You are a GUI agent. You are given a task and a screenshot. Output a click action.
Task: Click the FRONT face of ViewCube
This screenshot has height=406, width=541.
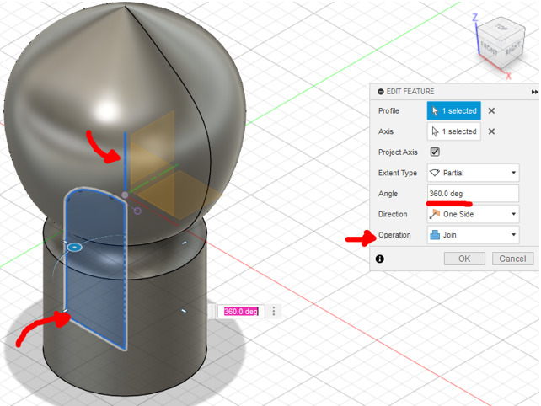[x=489, y=48]
